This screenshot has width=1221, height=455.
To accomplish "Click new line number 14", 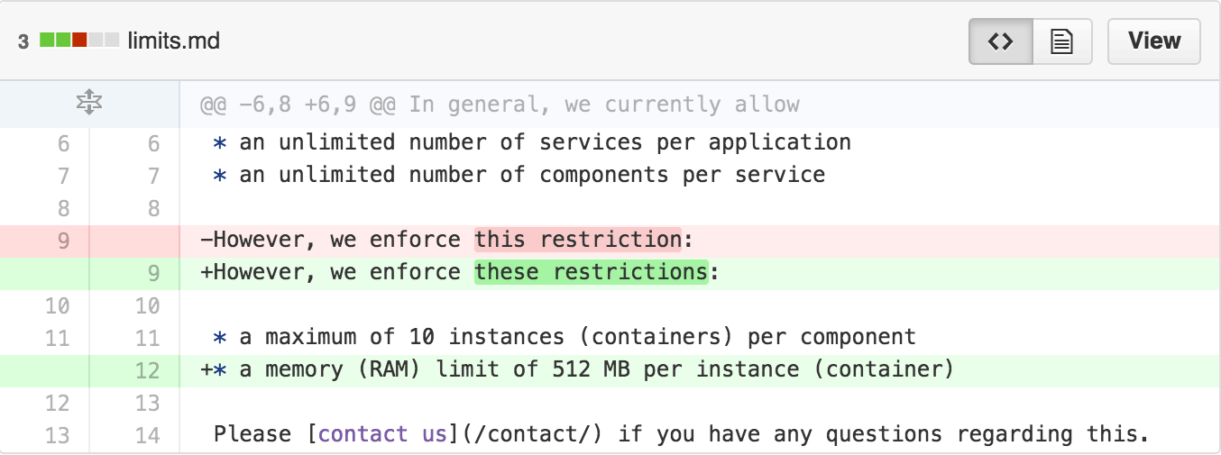I will pyautogui.click(x=147, y=435).
